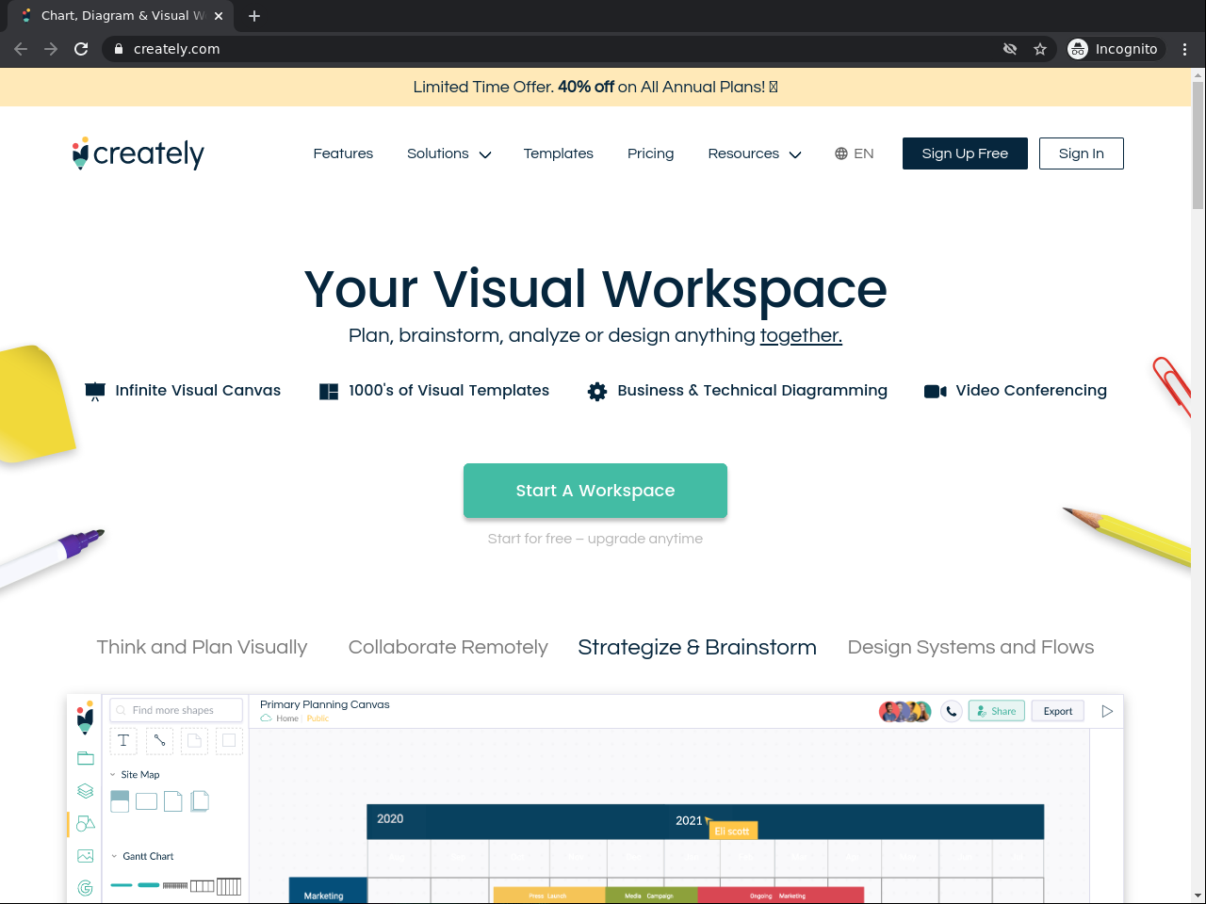Click the Incognito profile icon

(x=1078, y=49)
